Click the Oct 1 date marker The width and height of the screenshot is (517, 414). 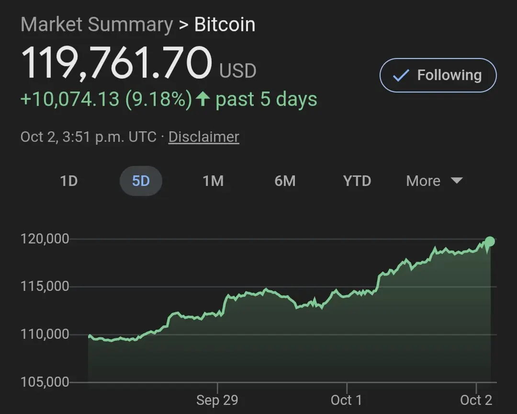(346, 400)
